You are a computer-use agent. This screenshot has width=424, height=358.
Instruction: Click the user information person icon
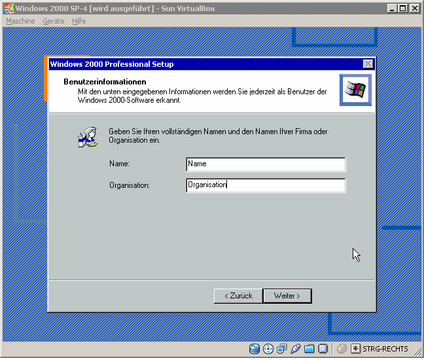point(88,137)
